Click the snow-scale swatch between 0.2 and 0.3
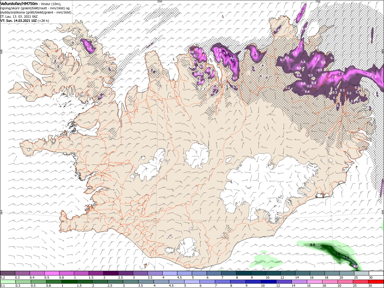 [x=7, y=273]
